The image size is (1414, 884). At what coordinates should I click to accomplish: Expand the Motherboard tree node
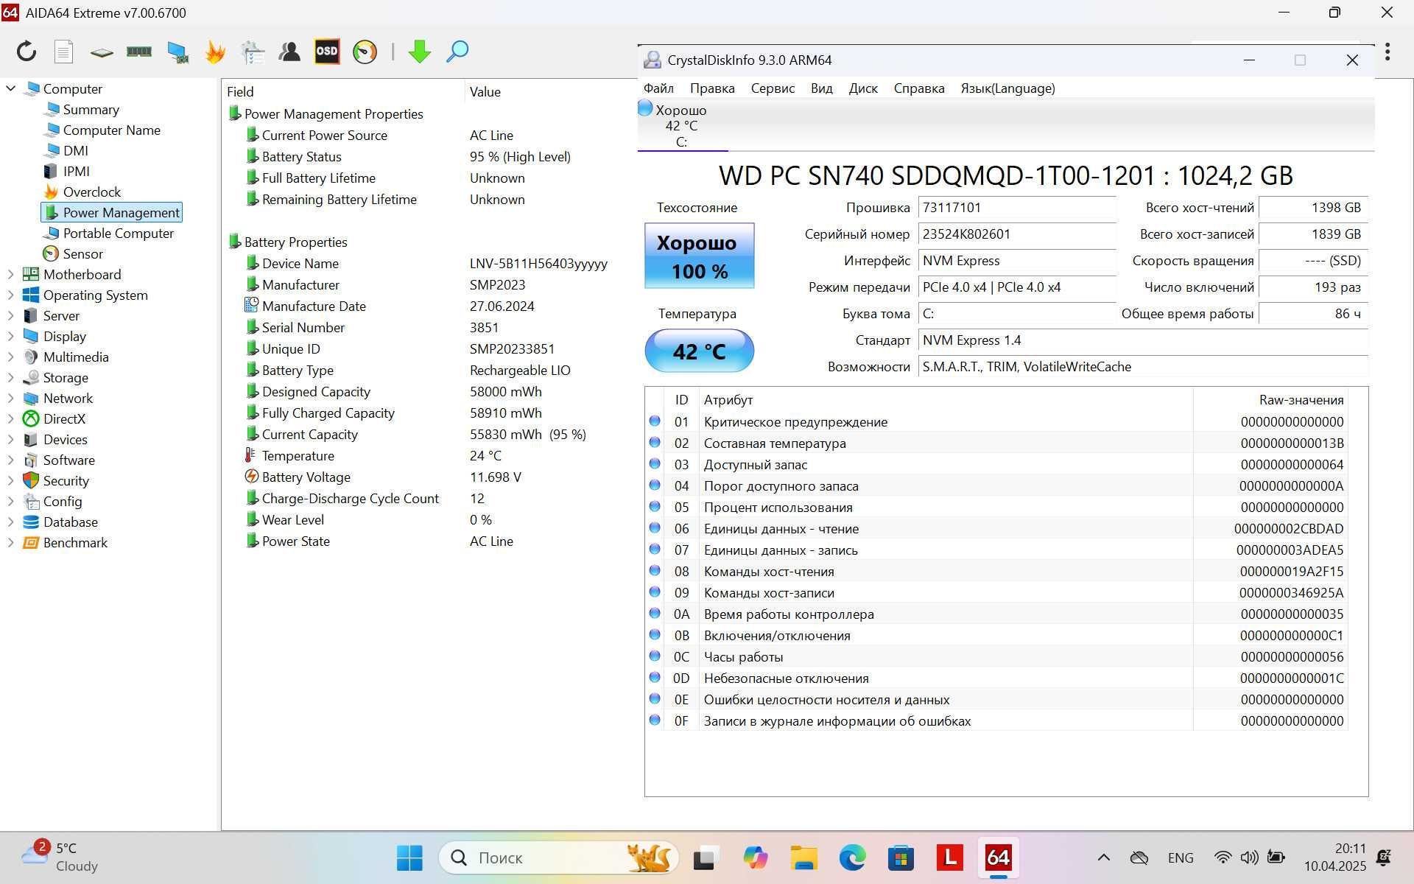click(10, 274)
